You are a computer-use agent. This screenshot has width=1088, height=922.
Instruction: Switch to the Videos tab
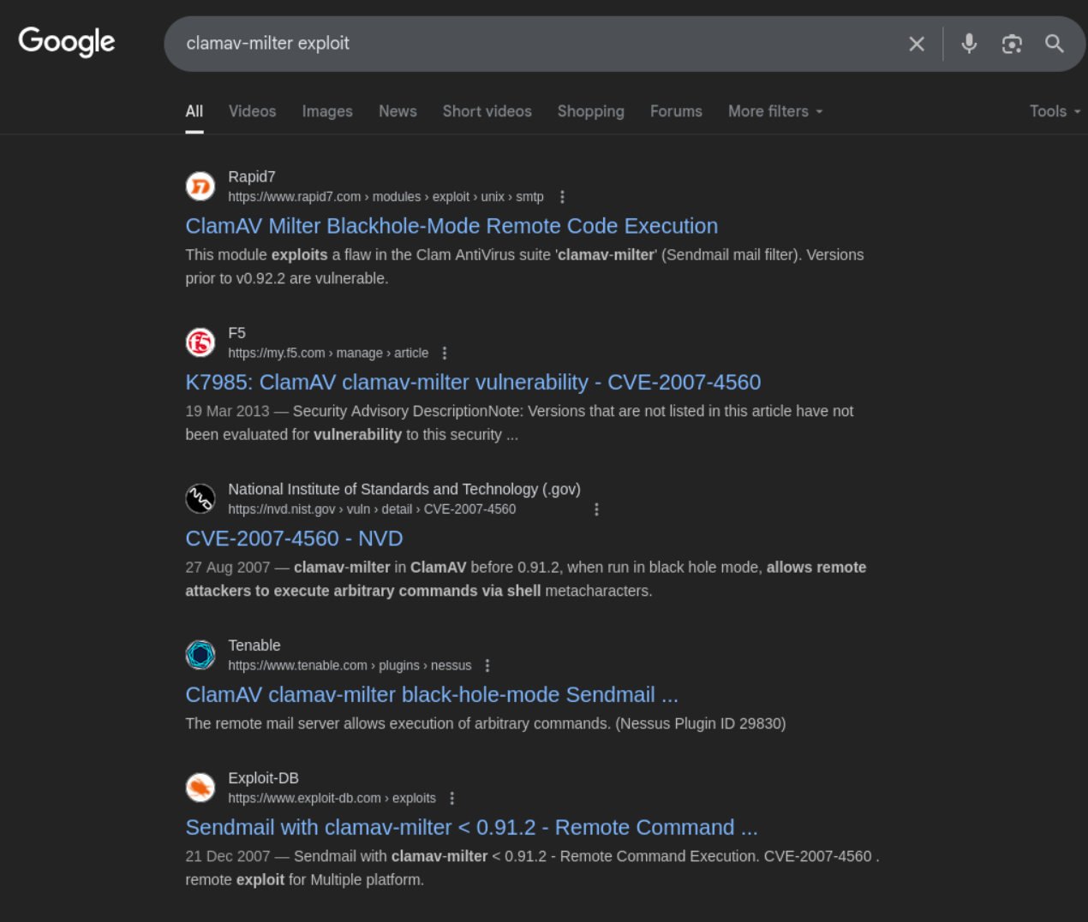(x=252, y=111)
